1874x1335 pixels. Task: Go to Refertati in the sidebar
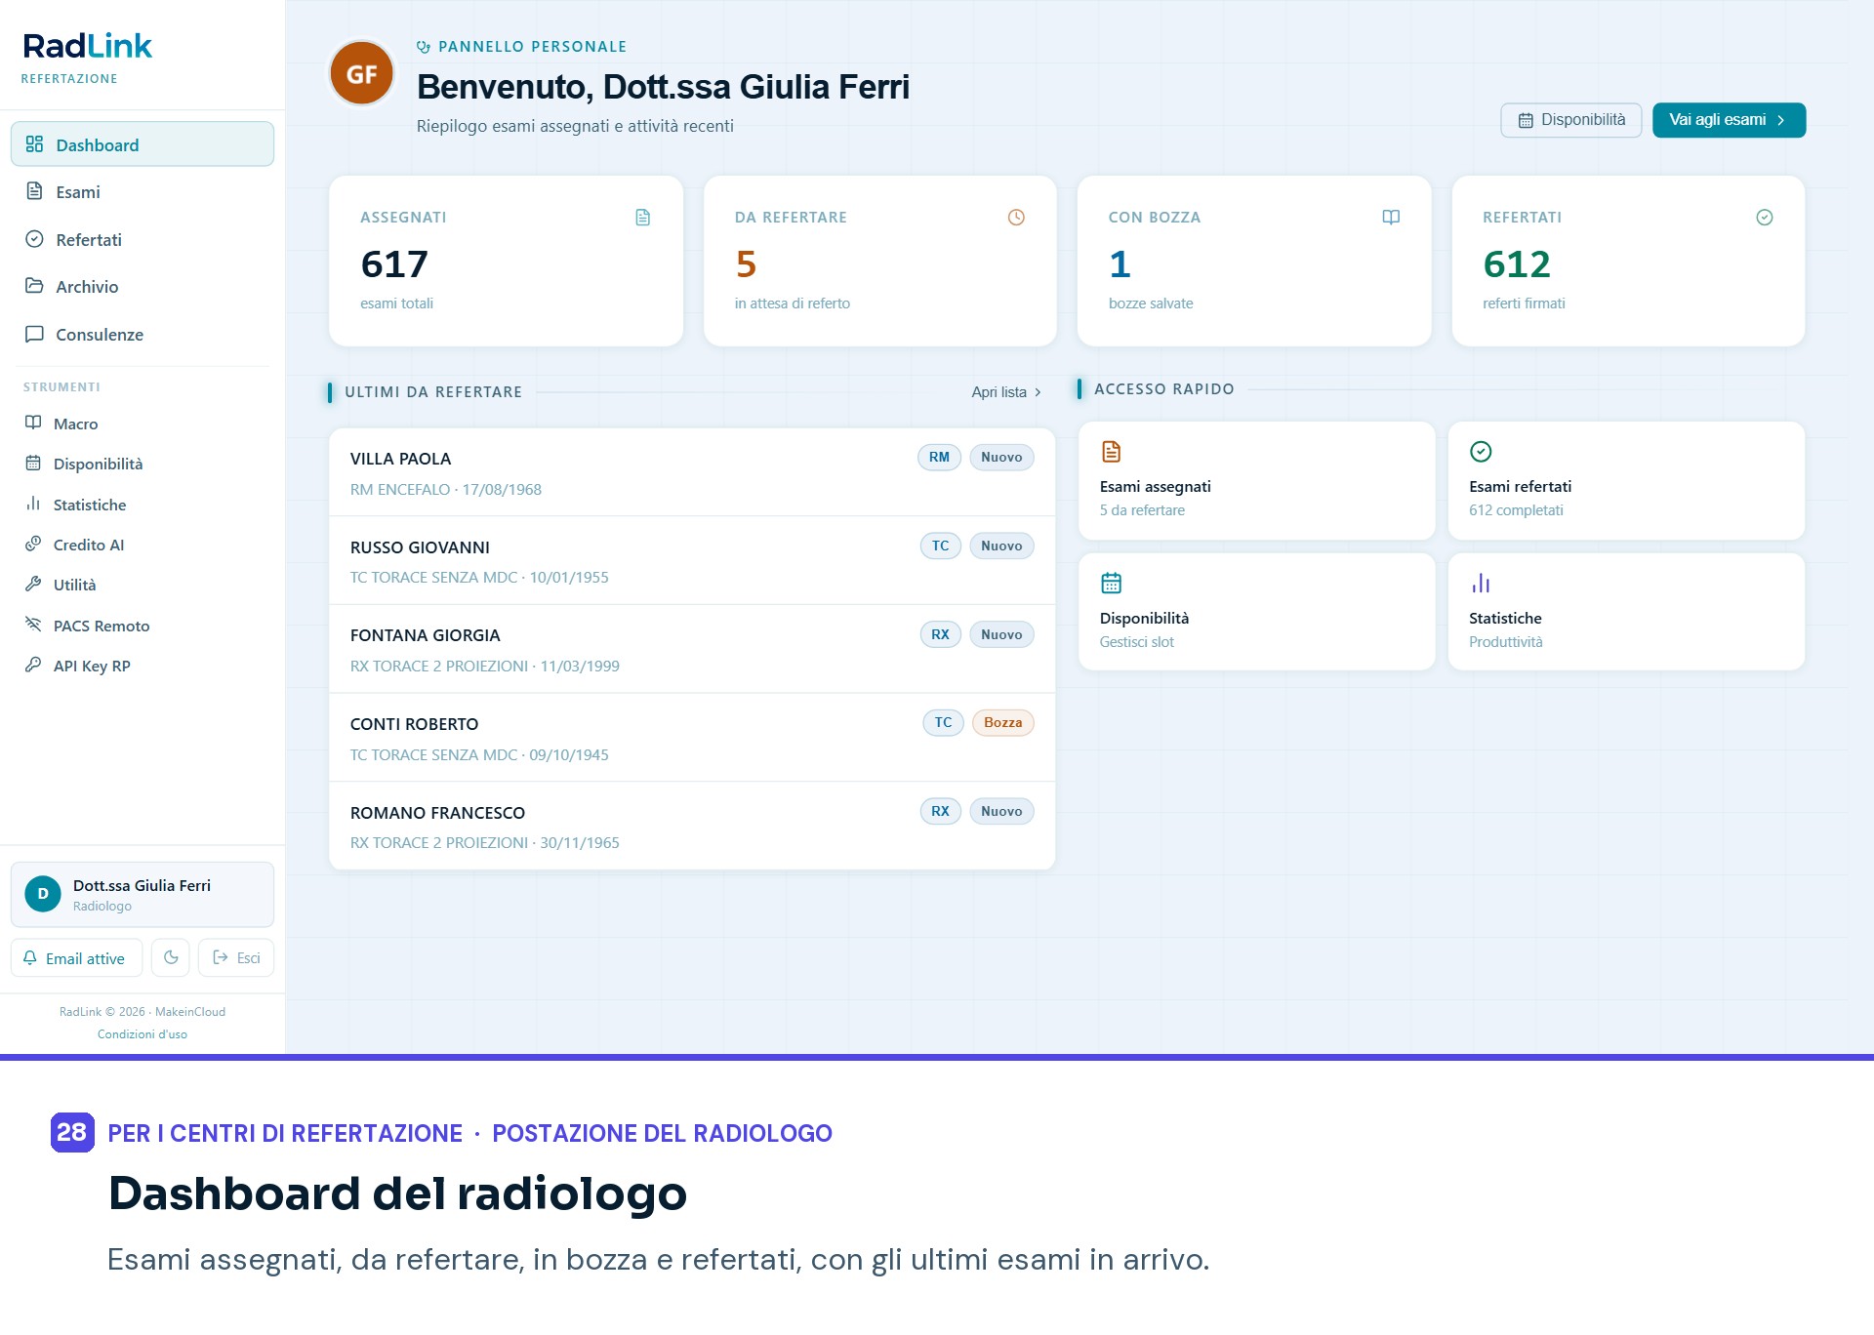143,239
